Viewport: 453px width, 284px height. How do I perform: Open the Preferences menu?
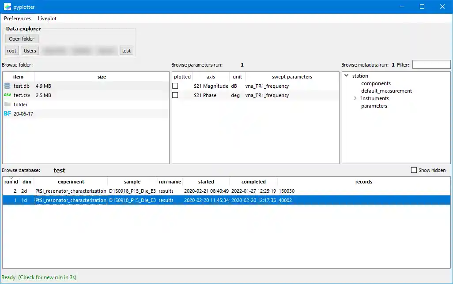click(17, 19)
